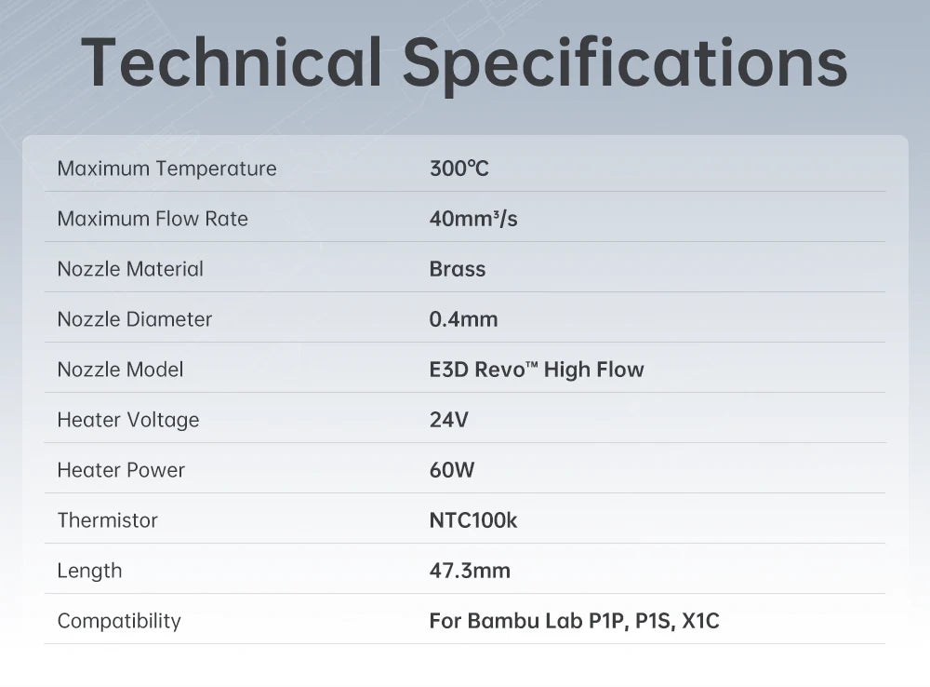Viewport: 930px width, 687px height.
Task: Select the 300℃ temperature value
Action: (x=458, y=168)
